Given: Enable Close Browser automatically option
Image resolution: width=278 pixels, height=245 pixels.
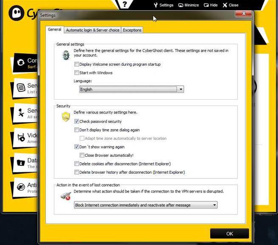Looking at the screenshot, I should (82, 156).
